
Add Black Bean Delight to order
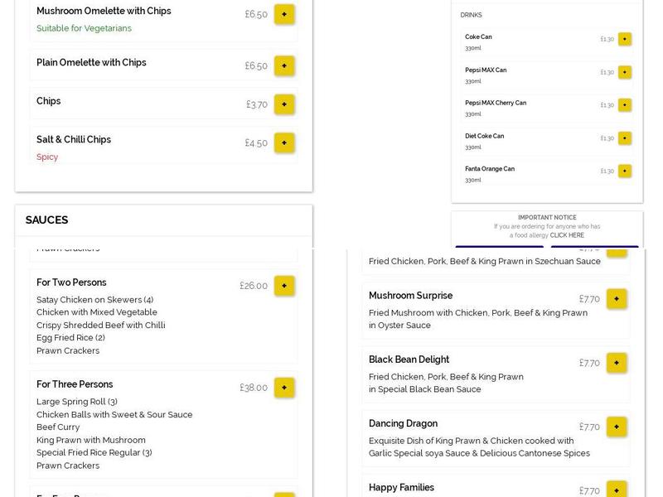616,363
